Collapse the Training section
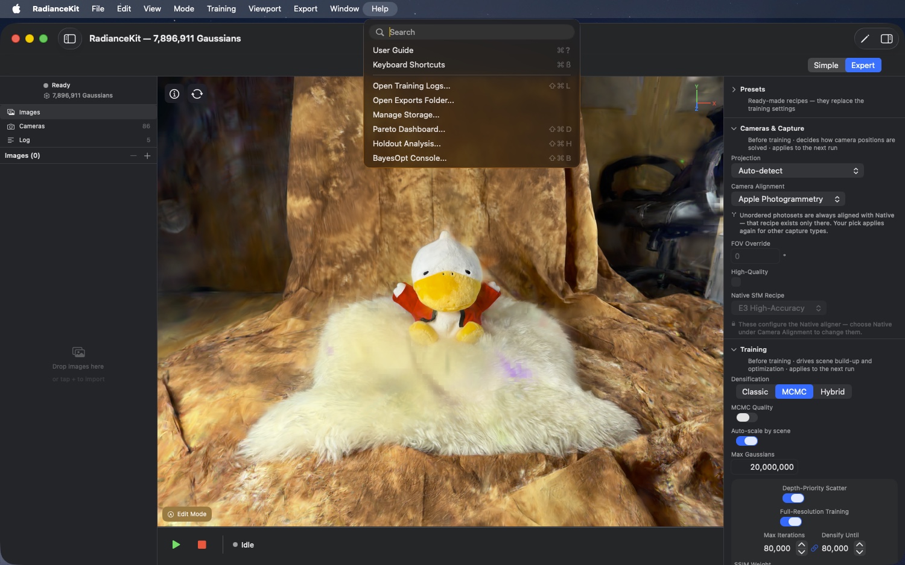 (734, 349)
